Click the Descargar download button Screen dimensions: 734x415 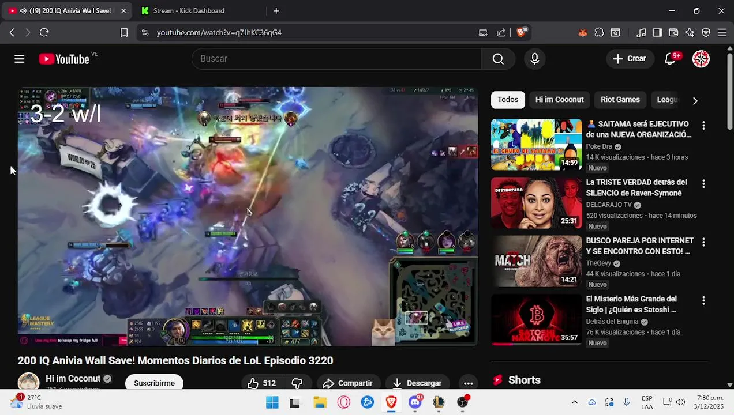coord(417,383)
